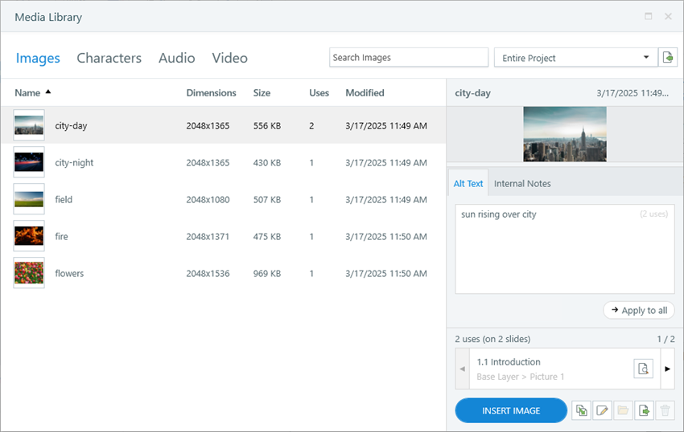Screen dimensions: 684x432
Task: Click the find-in-slide icon for 1.1 Introduction
Action: (642, 369)
